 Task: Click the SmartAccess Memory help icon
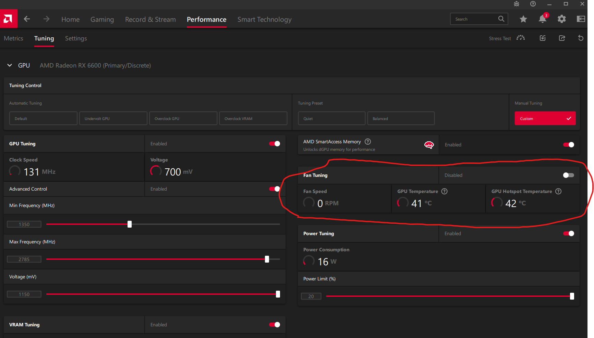coord(368,142)
